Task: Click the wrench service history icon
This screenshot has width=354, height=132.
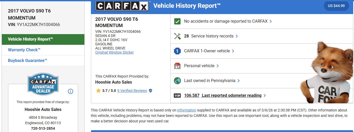Action: click(x=177, y=36)
